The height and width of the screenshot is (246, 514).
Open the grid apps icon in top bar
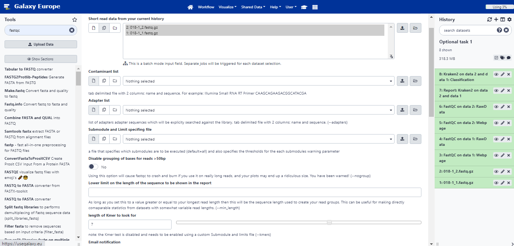click(x=315, y=7)
